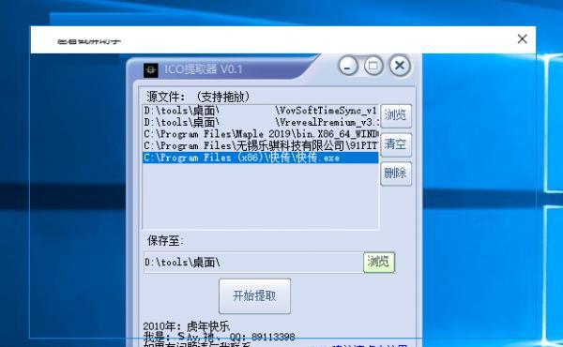The image size is (563, 347).
Task: Maximize the ICO提取器 window
Action: tap(373, 66)
